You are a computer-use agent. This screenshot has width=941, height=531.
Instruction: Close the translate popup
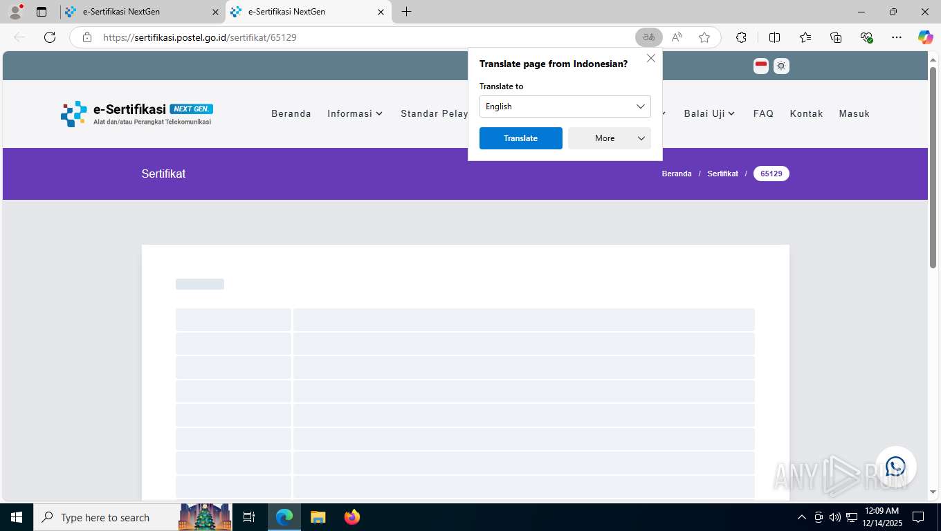pyautogui.click(x=651, y=59)
